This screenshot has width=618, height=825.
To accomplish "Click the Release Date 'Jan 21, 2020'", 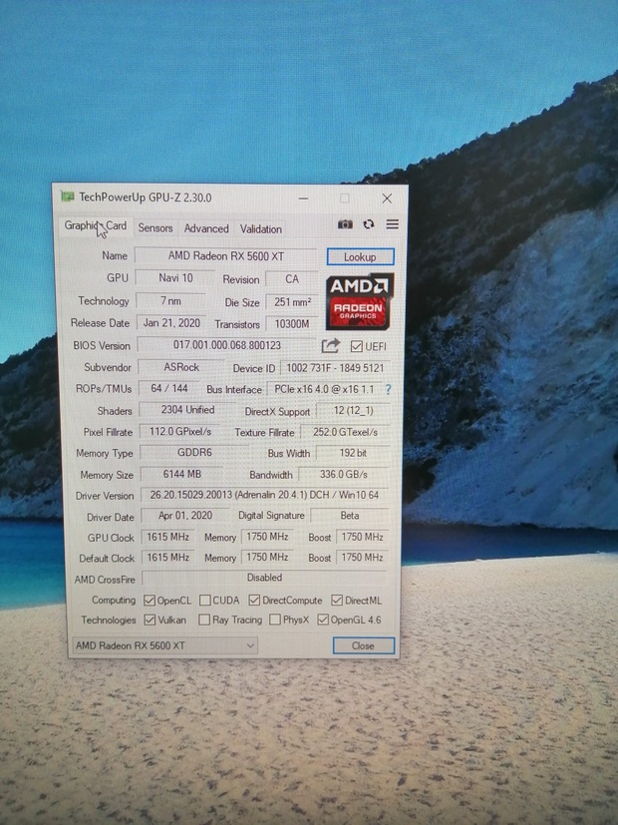I will 171,323.
